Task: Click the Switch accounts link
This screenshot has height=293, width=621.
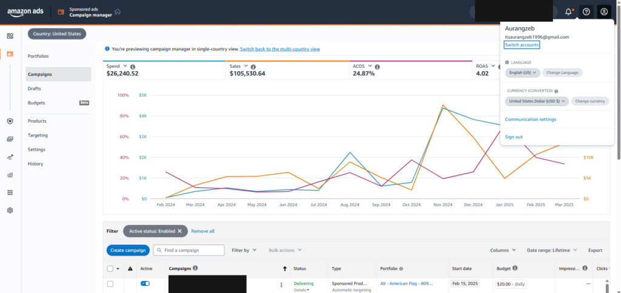Action: pyautogui.click(x=522, y=45)
